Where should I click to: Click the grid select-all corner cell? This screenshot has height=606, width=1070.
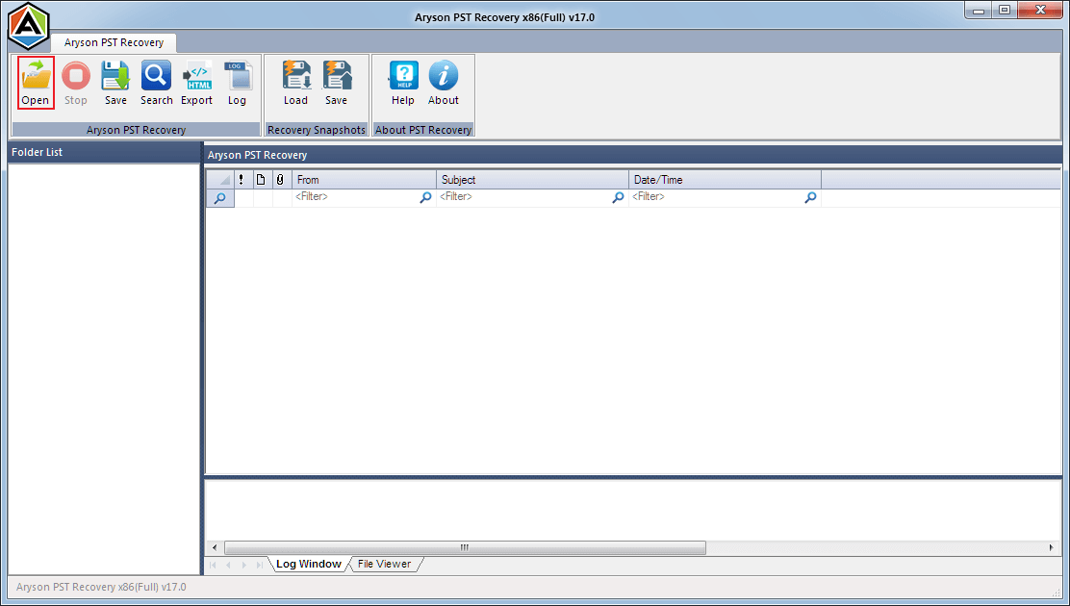click(220, 180)
